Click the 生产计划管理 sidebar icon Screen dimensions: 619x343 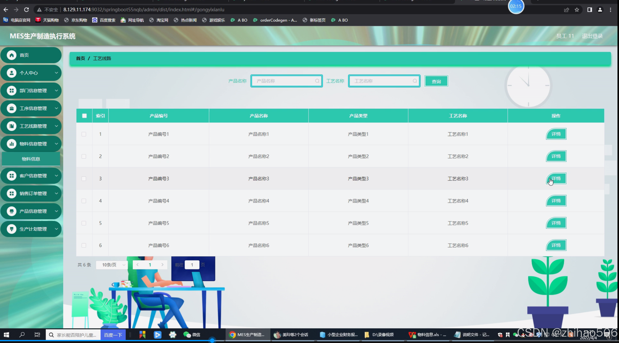(11, 229)
